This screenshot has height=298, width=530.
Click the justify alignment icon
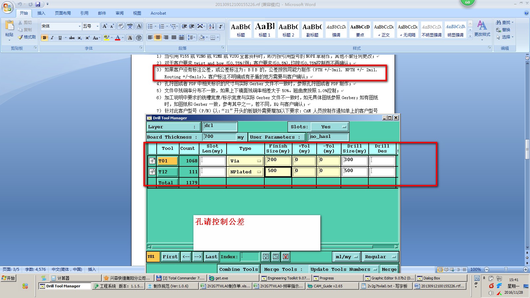tap(174, 37)
